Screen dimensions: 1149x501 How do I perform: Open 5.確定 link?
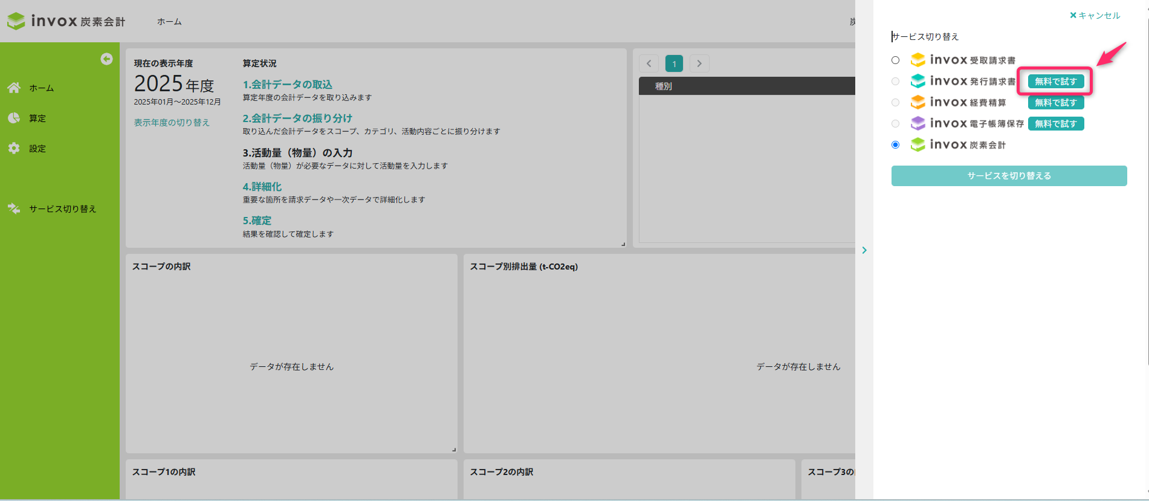coord(257,221)
